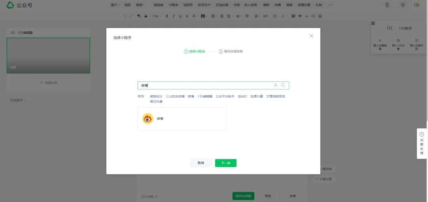
Task: Insert a table via grid icon
Action: (x=293, y=16)
